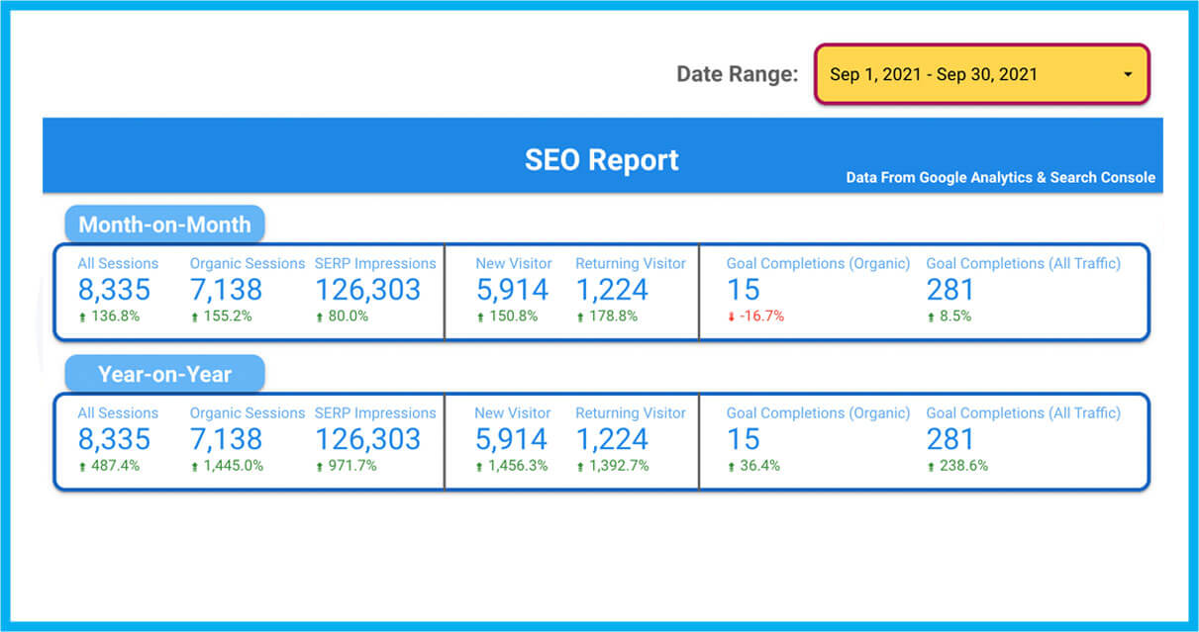This screenshot has height=632, width=1199.
Task: Click the green arrow next to 178.8% returning visitors
Action: point(582,316)
